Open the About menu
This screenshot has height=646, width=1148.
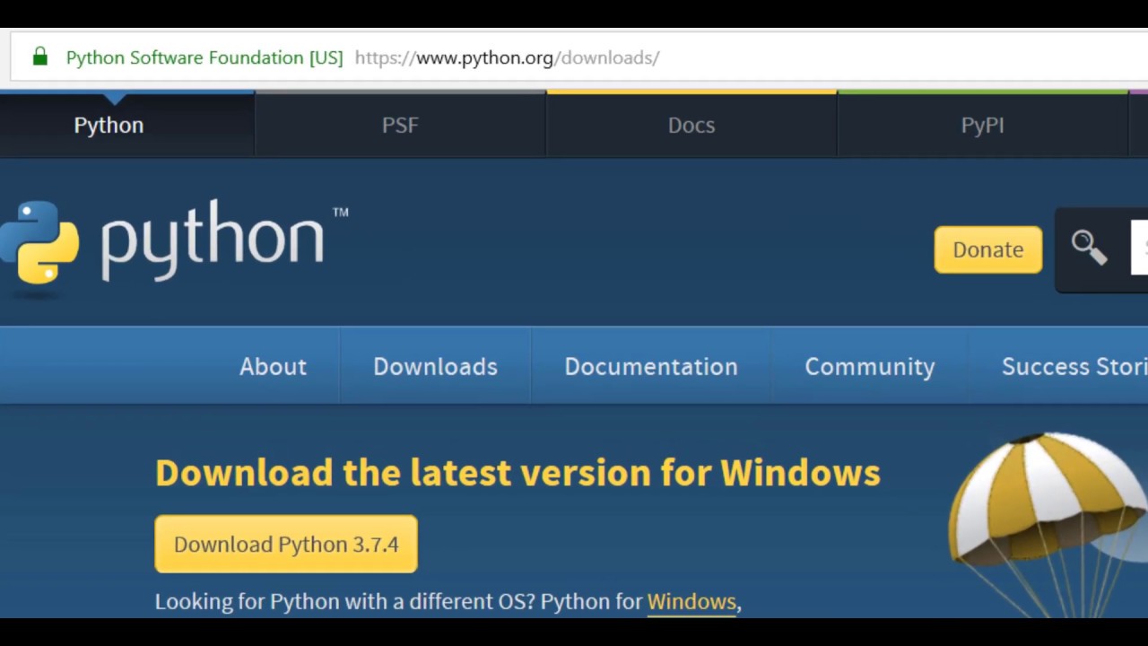pyautogui.click(x=273, y=366)
